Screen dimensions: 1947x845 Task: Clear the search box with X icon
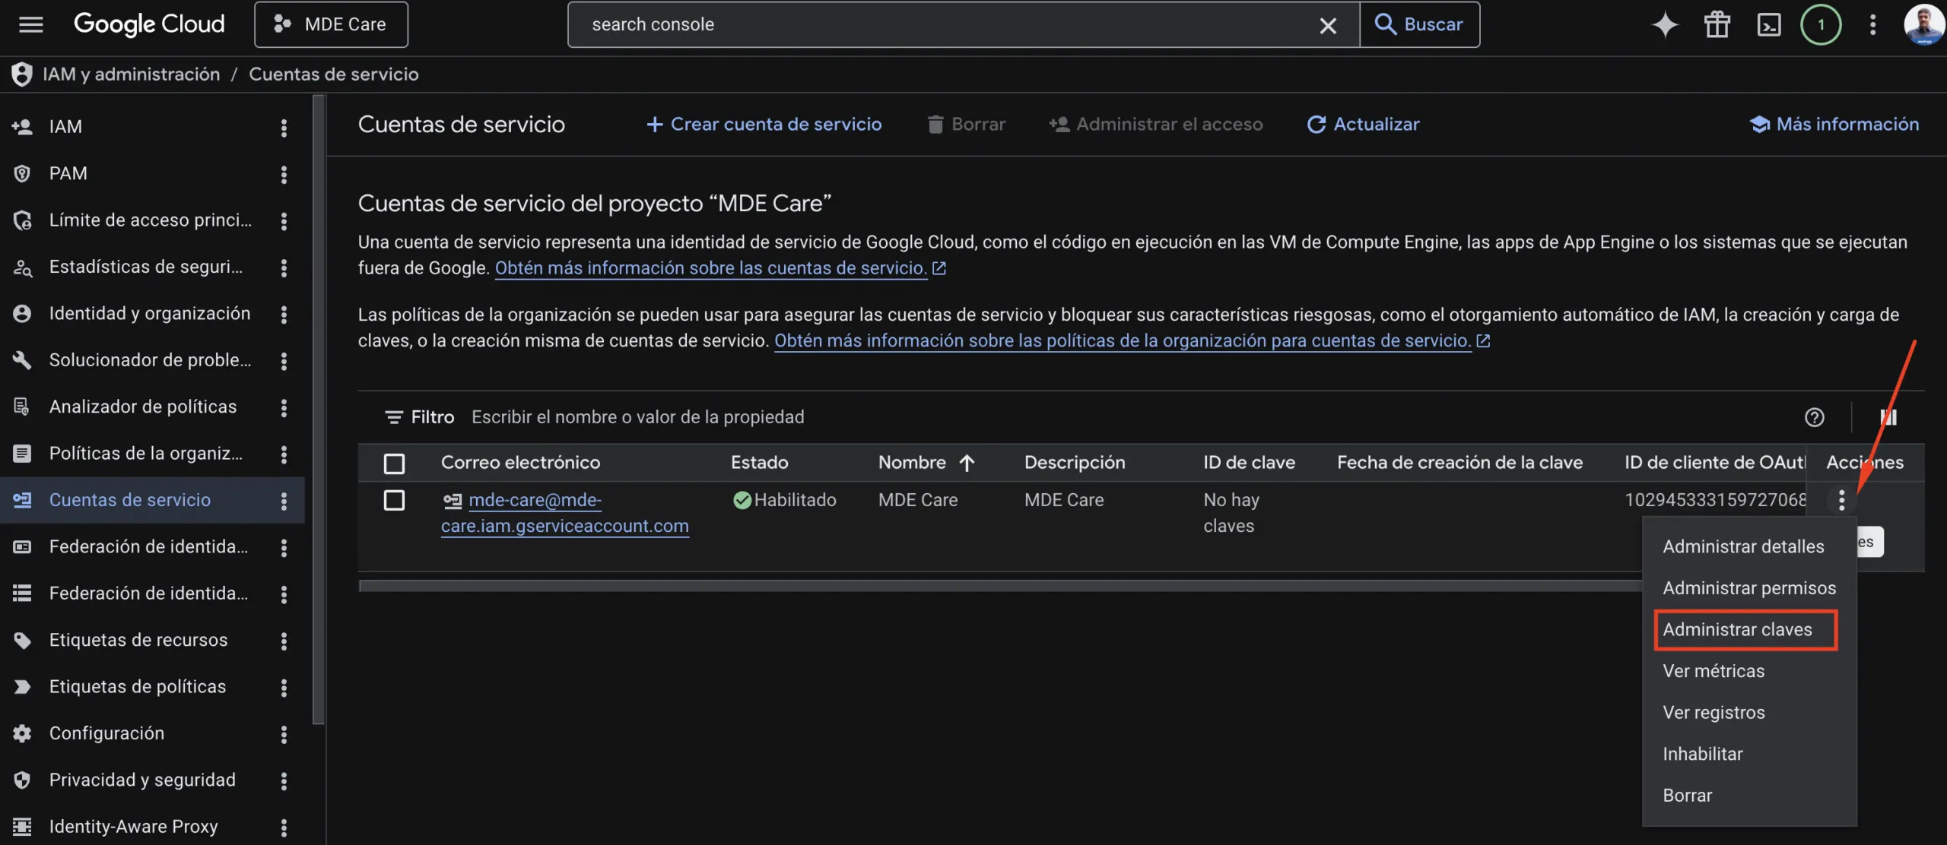tap(1328, 25)
